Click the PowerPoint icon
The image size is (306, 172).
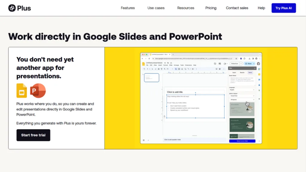(38, 91)
